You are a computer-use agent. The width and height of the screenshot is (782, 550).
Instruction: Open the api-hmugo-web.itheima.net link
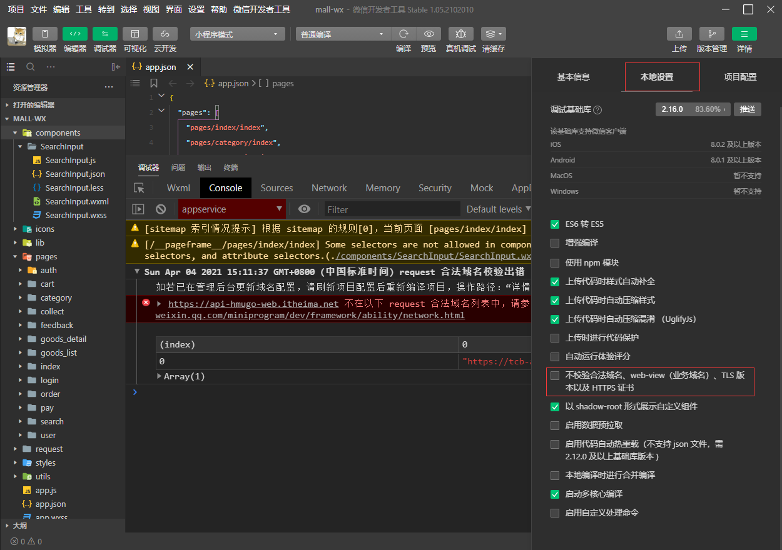[253, 304]
